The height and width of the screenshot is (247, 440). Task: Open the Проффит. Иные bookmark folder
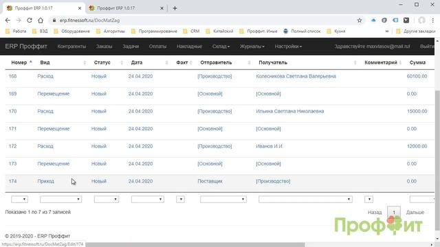point(258,32)
